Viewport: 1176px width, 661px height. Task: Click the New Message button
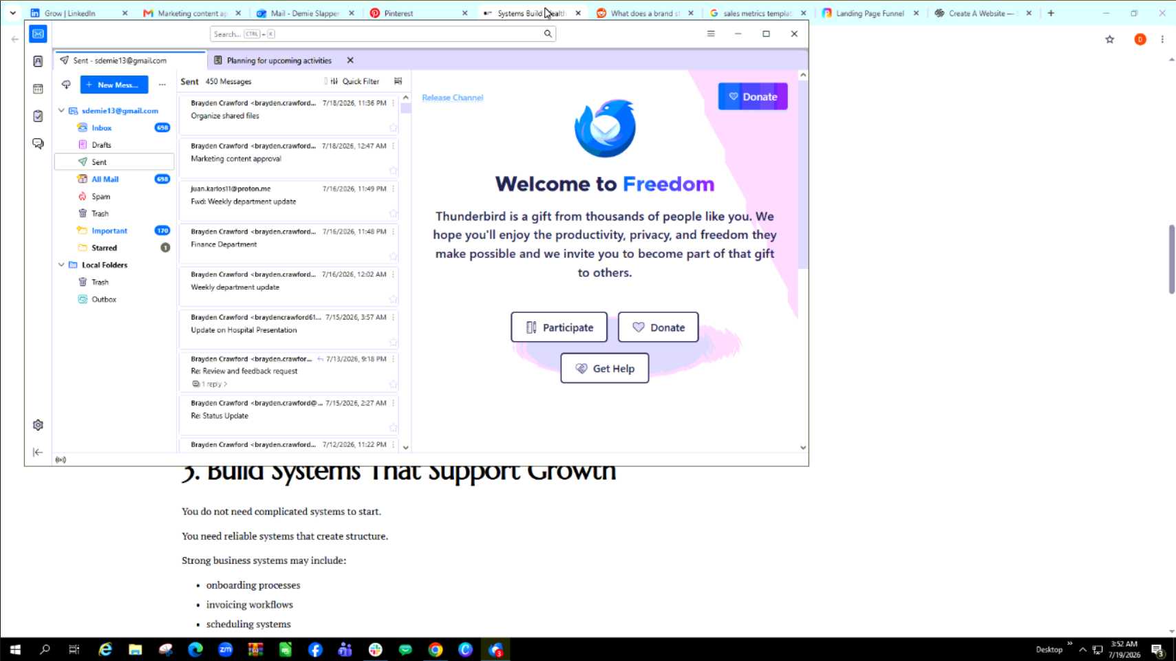point(114,85)
